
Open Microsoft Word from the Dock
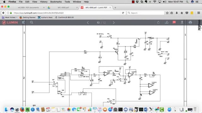[x=146, y=110]
